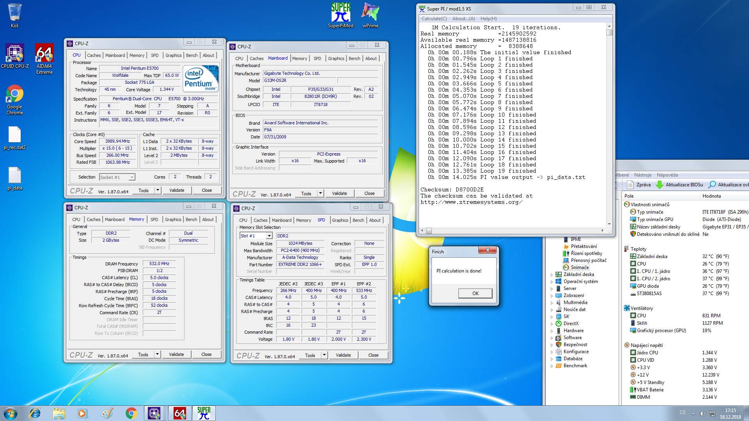The width and height of the screenshot is (749, 421).
Task: Open the Socket #1 selection dropdown in CPU-Z
Action: tap(132, 177)
